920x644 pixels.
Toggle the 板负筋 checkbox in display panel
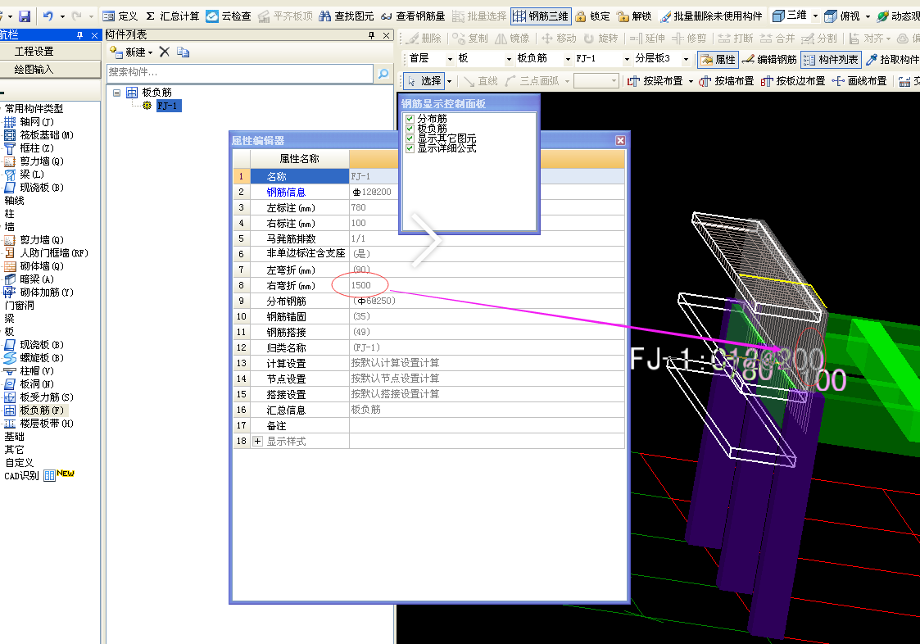tap(410, 129)
